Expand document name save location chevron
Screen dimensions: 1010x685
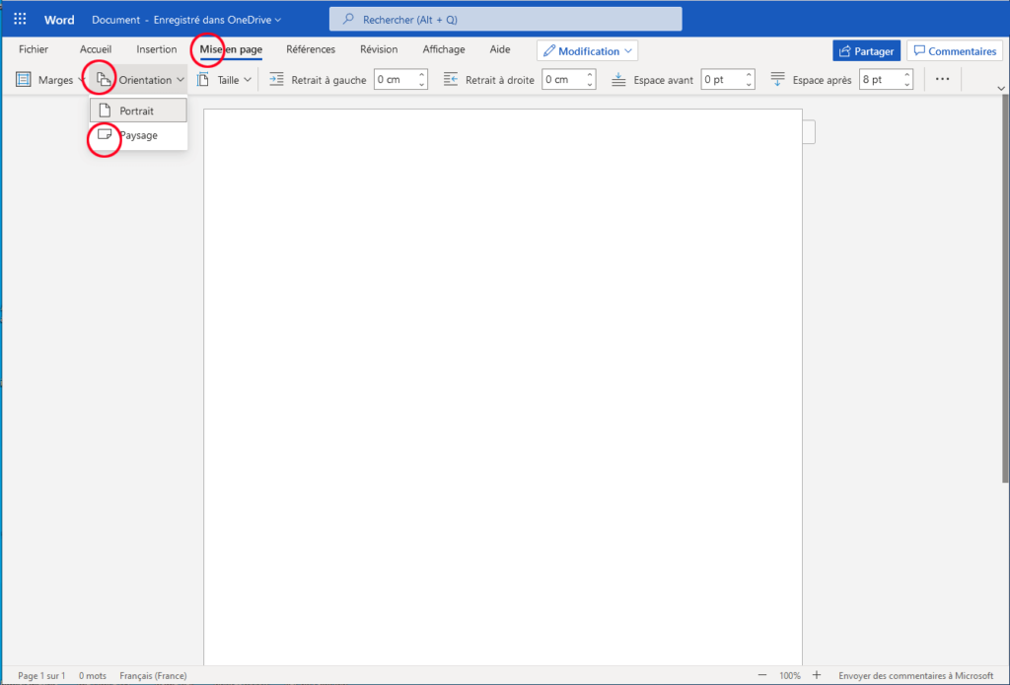tap(277, 20)
